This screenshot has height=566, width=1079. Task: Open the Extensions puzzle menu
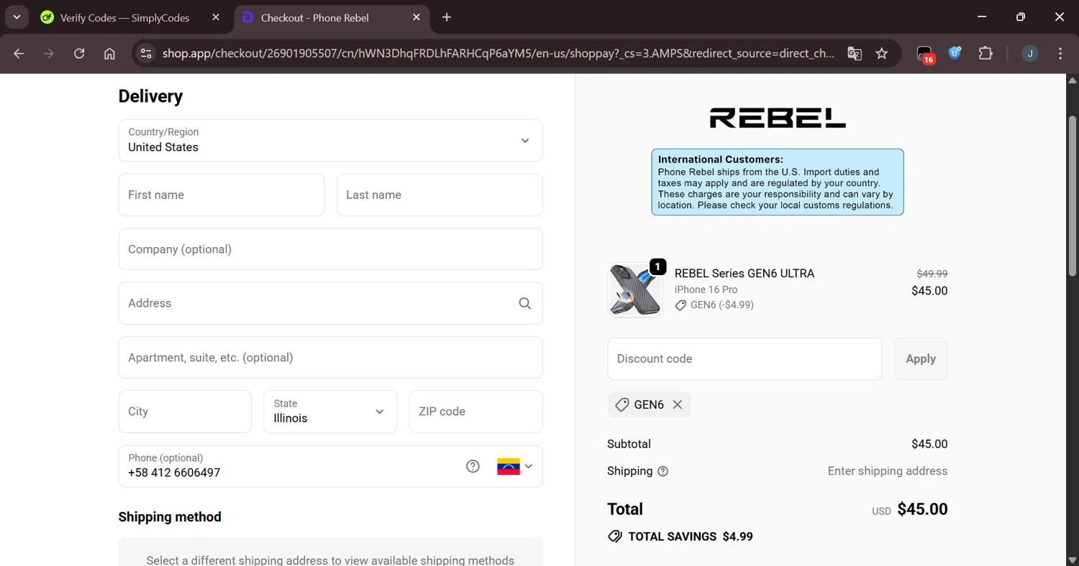[985, 53]
